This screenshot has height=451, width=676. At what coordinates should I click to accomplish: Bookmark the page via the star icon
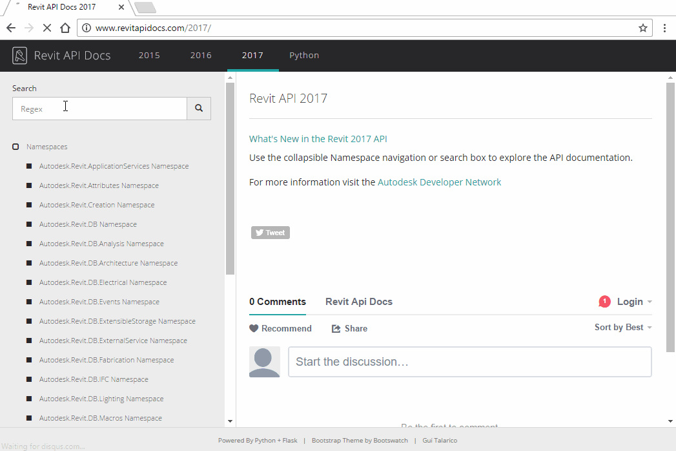coord(642,28)
